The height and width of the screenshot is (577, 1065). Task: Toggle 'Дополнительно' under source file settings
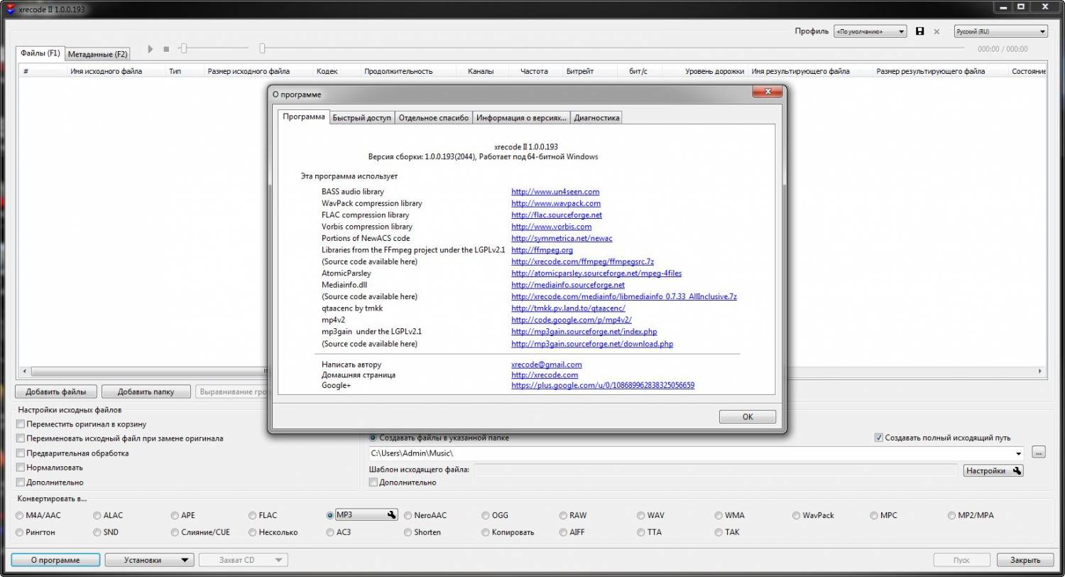[21, 482]
